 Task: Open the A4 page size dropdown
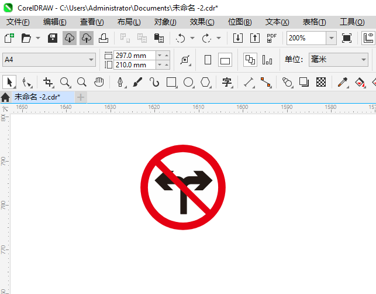pos(49,60)
